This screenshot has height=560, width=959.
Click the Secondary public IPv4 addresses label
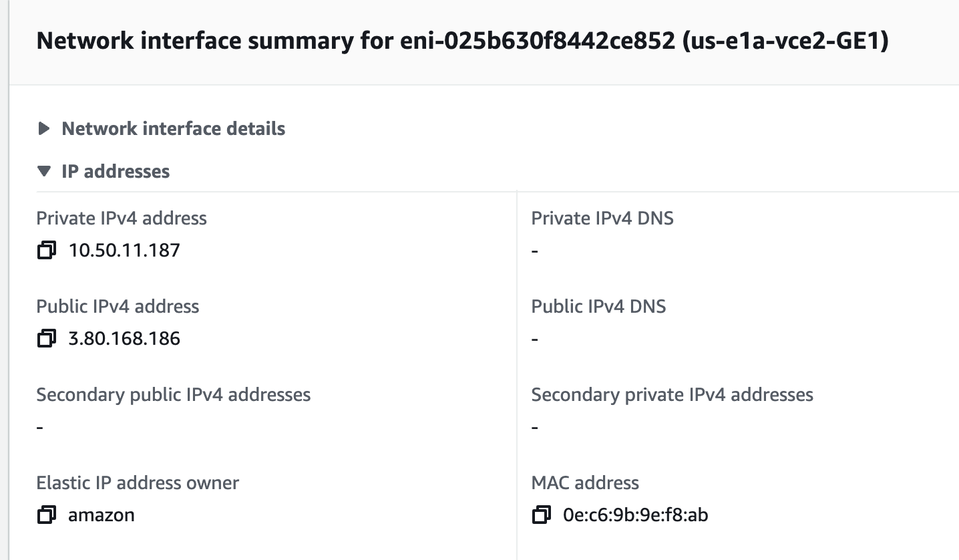[174, 394]
